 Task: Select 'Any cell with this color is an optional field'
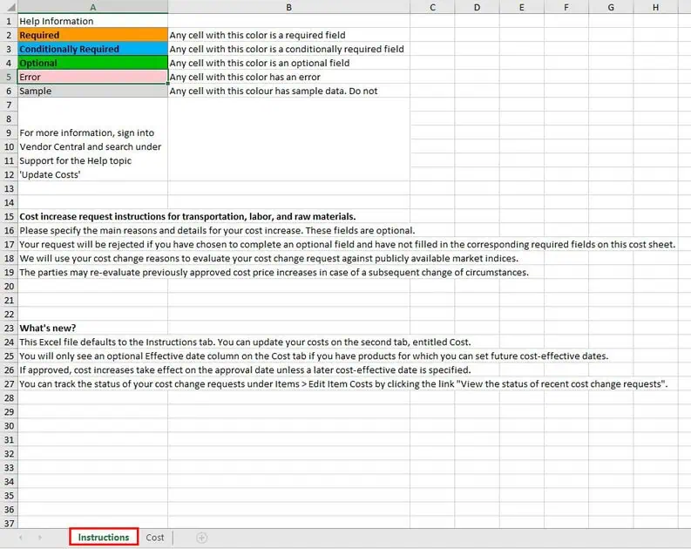[288, 63]
